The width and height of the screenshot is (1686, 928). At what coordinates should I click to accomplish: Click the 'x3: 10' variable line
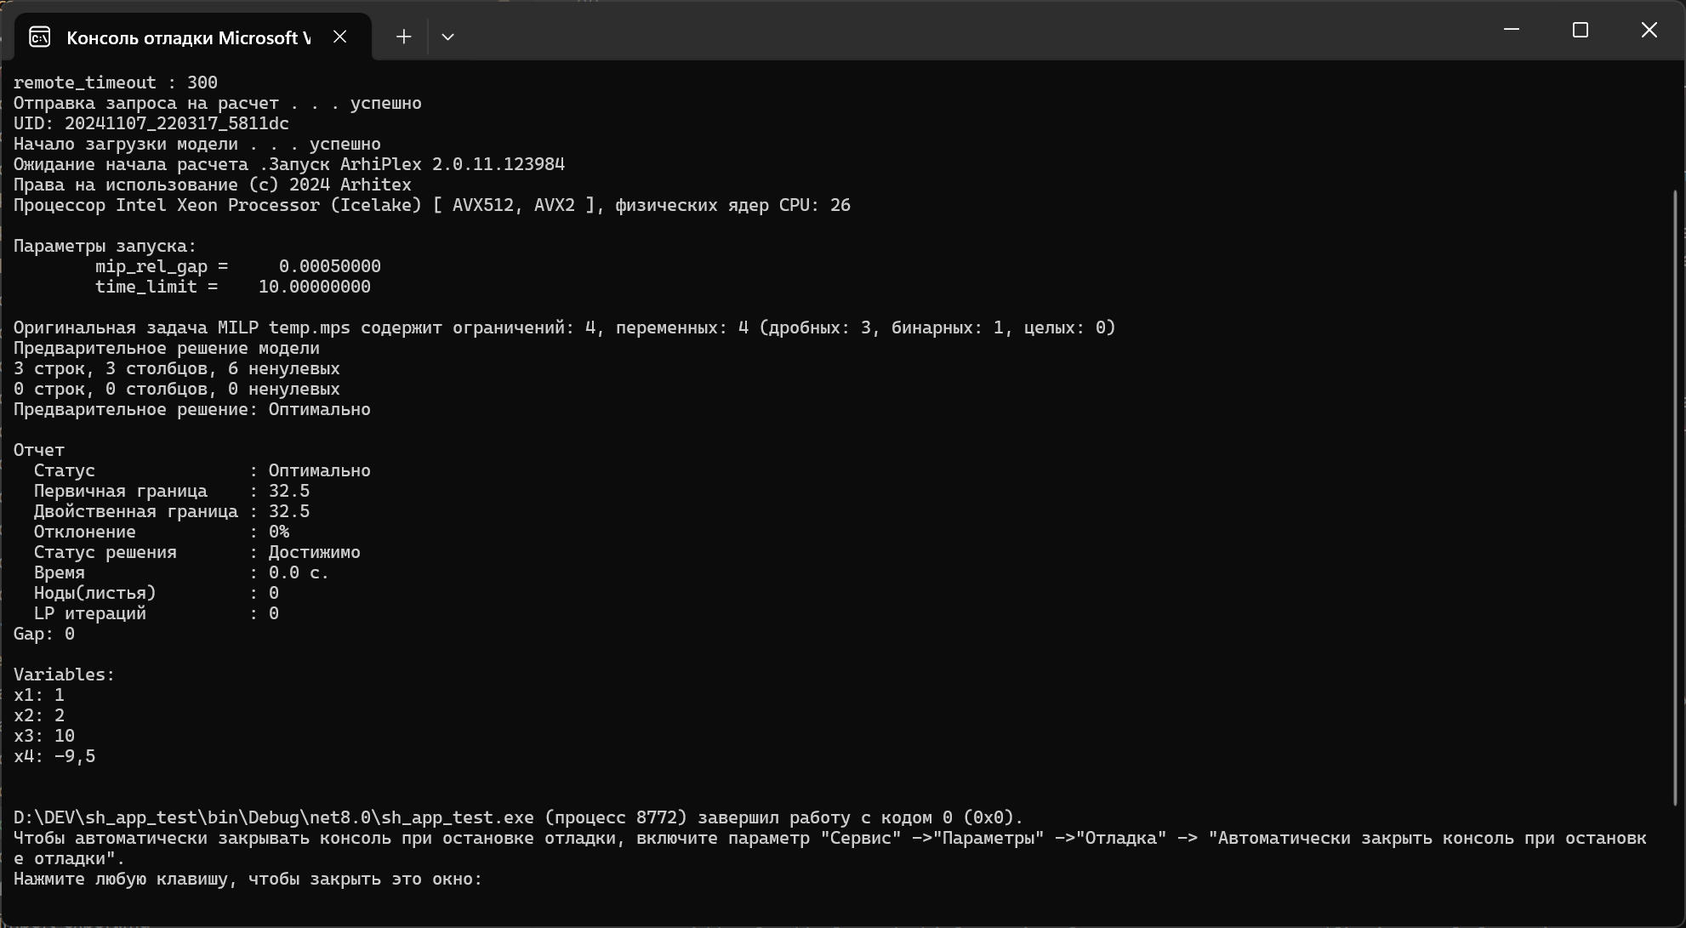pos(44,736)
